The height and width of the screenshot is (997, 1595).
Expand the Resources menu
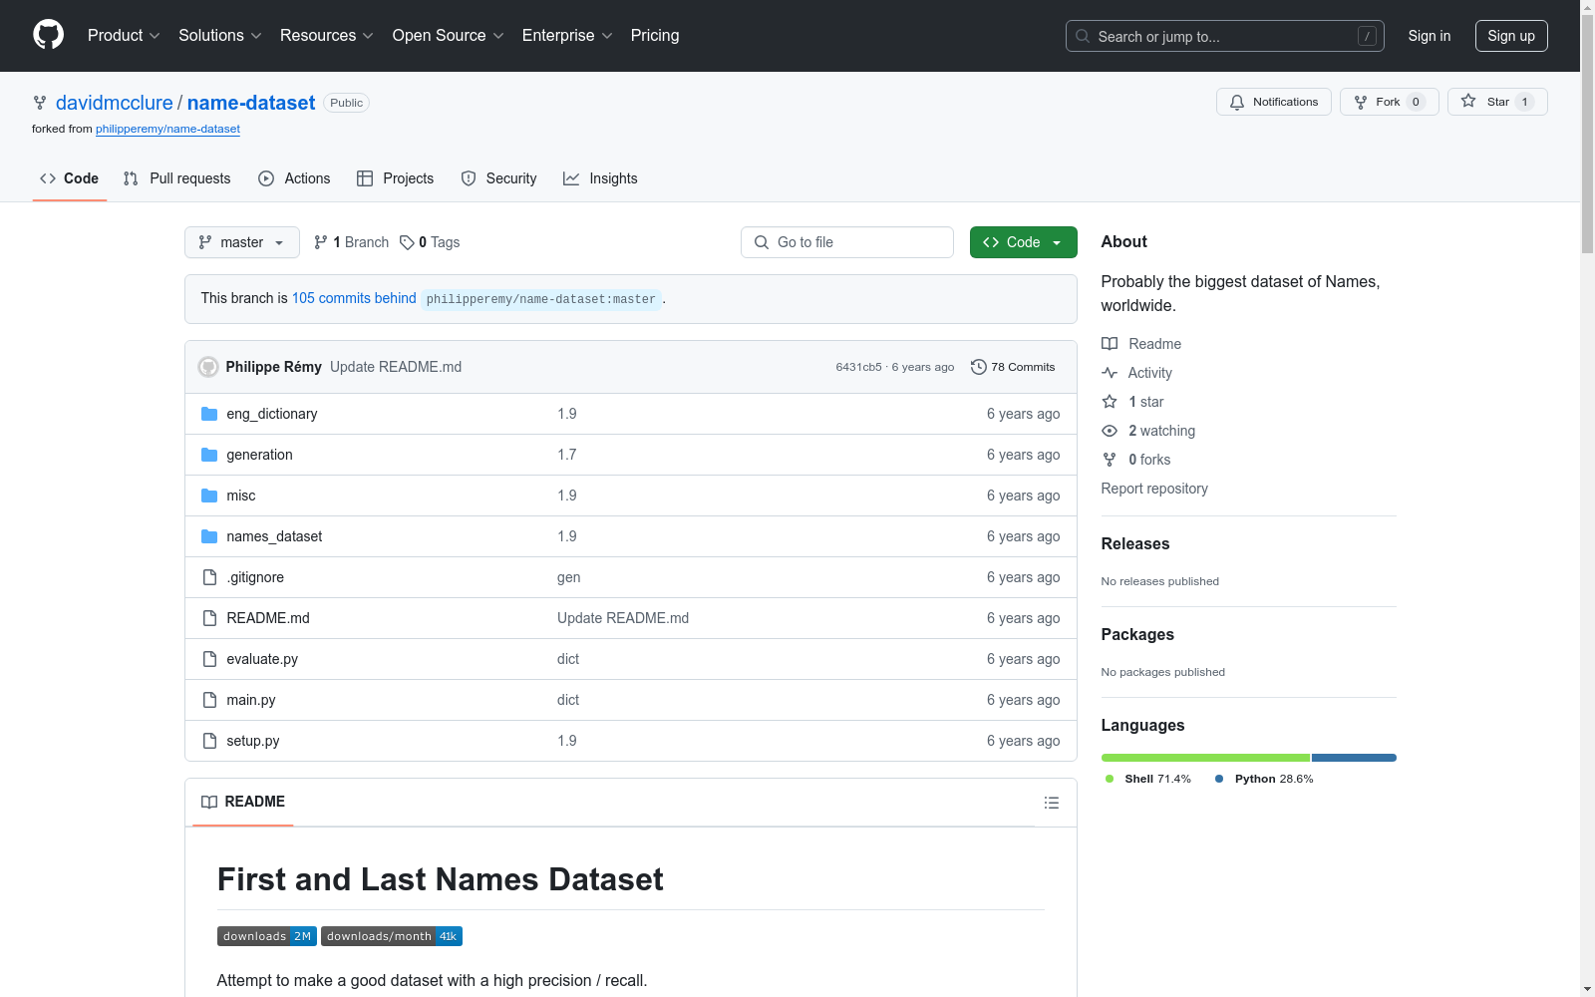pos(327,36)
